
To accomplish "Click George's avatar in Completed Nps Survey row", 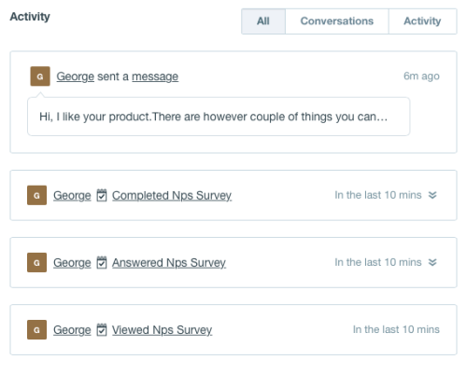I will point(36,195).
